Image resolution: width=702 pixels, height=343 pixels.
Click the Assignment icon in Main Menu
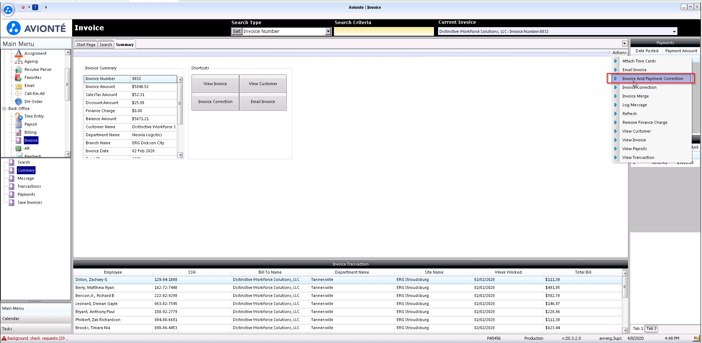tap(19, 53)
